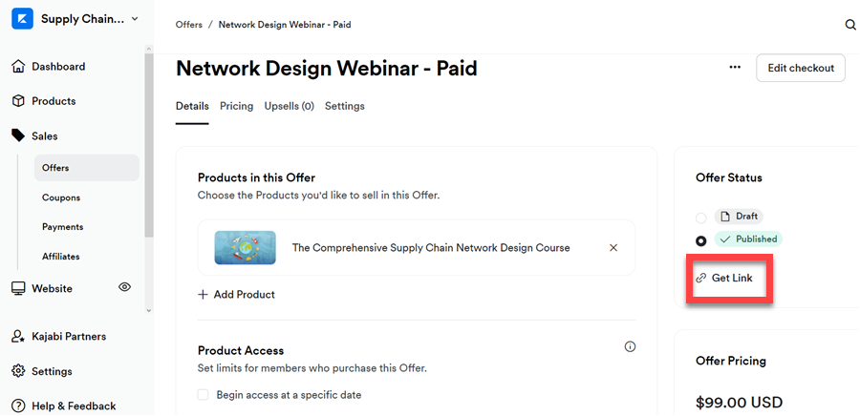Click the Get Link link

click(x=731, y=278)
